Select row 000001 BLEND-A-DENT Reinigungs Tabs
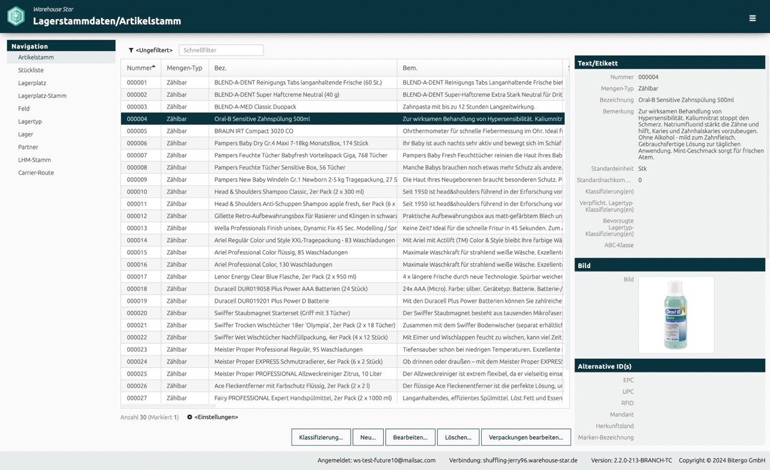 click(342, 82)
